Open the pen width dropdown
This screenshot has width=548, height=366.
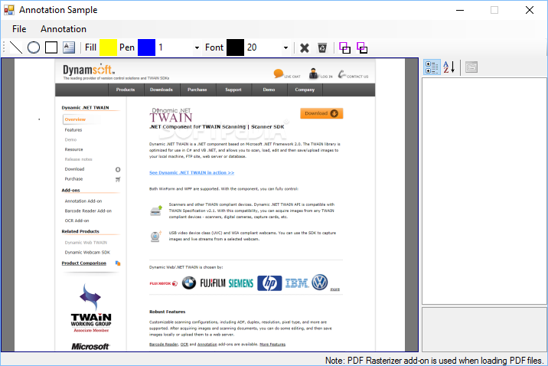point(197,48)
